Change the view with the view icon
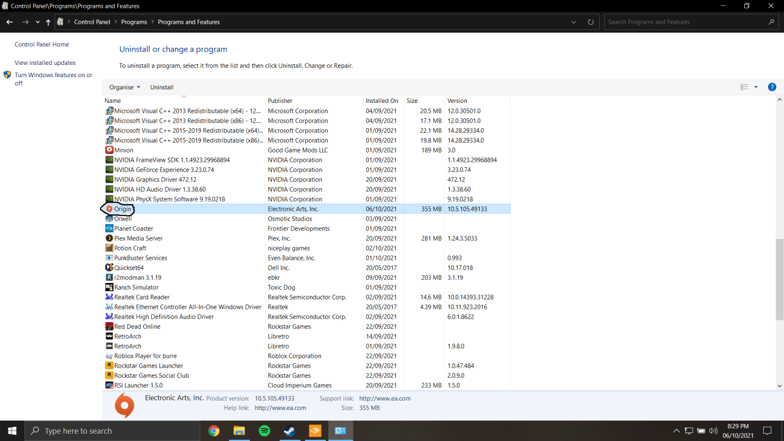Image resolution: width=784 pixels, height=441 pixels. (x=744, y=87)
